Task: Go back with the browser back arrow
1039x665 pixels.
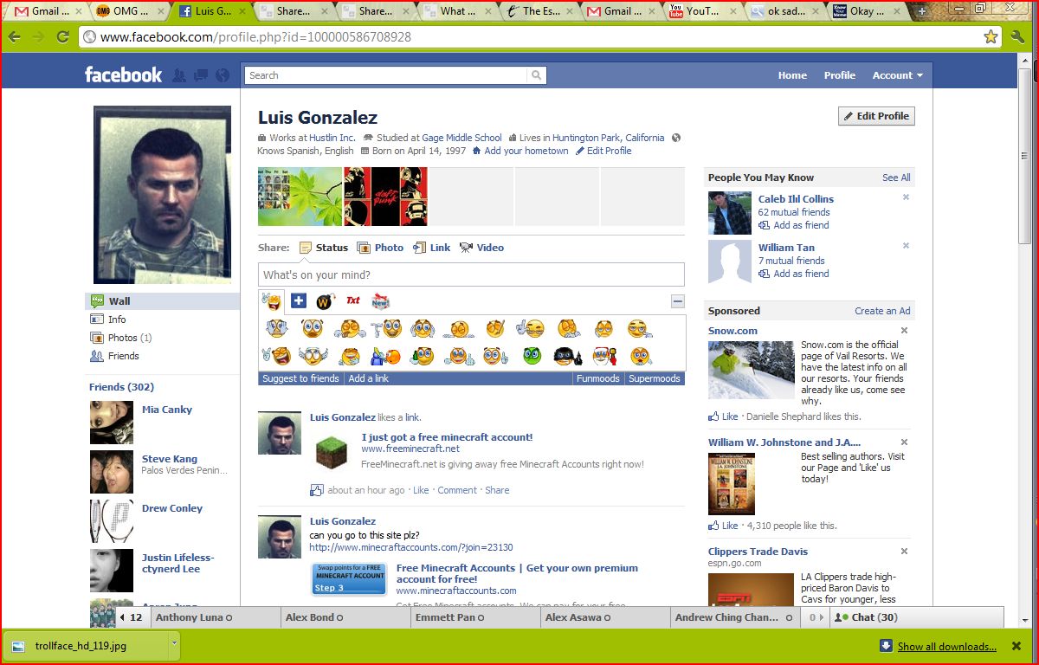Action: (x=15, y=37)
